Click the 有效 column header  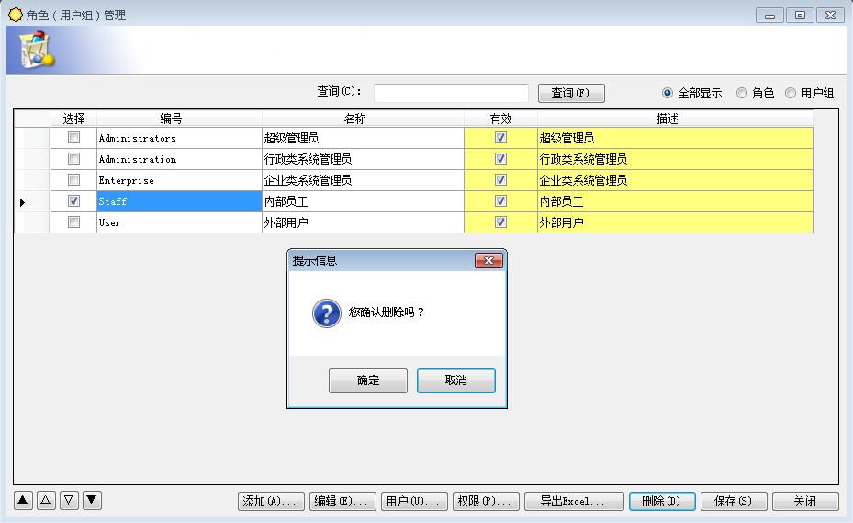[500, 119]
